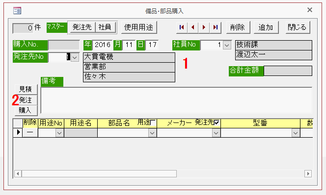This screenshot has height=195, width=326.
Task: Click the 渡辺太一 text box
Action: click(x=273, y=55)
